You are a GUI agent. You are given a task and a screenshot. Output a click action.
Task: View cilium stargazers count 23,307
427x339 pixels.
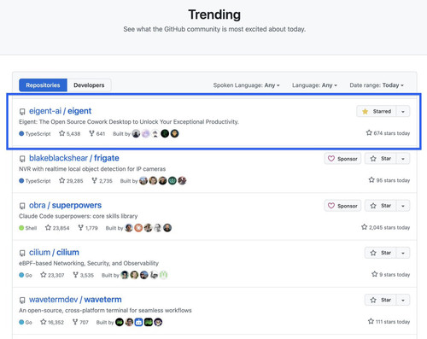pos(52,275)
